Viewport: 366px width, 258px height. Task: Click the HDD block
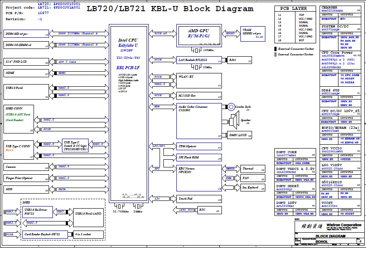tap(26, 189)
